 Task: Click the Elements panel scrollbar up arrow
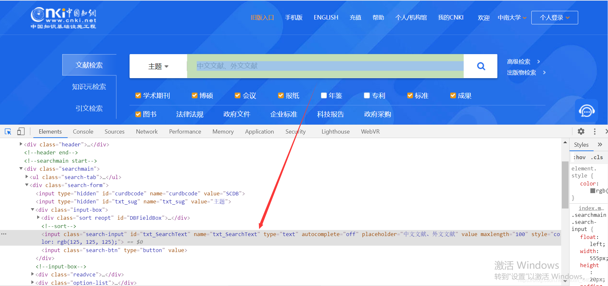(565, 143)
